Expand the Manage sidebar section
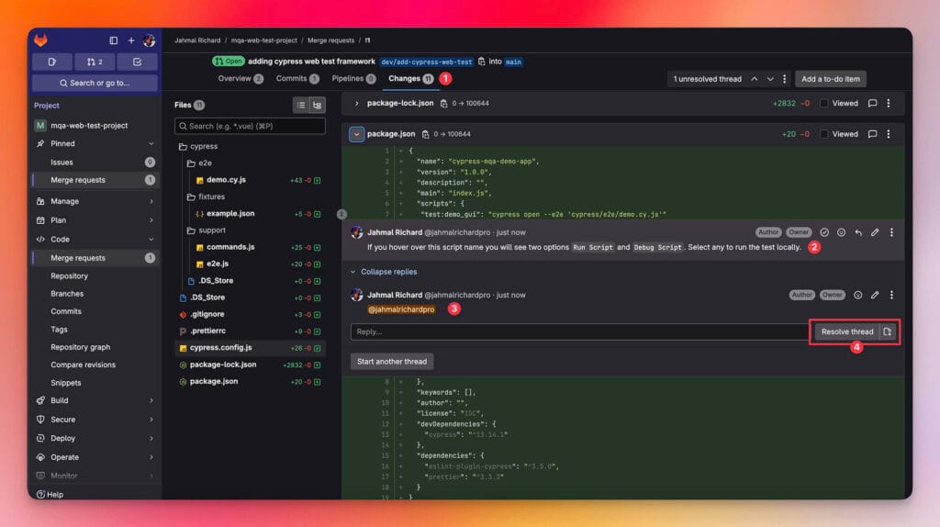940x527 pixels. click(95, 201)
